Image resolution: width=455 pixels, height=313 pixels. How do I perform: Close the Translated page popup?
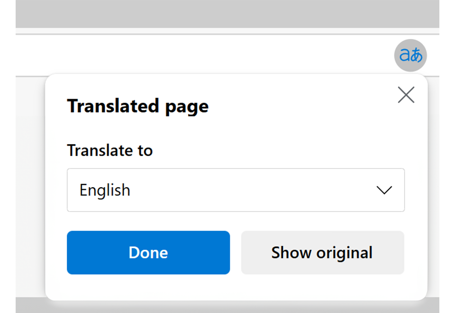tap(406, 95)
